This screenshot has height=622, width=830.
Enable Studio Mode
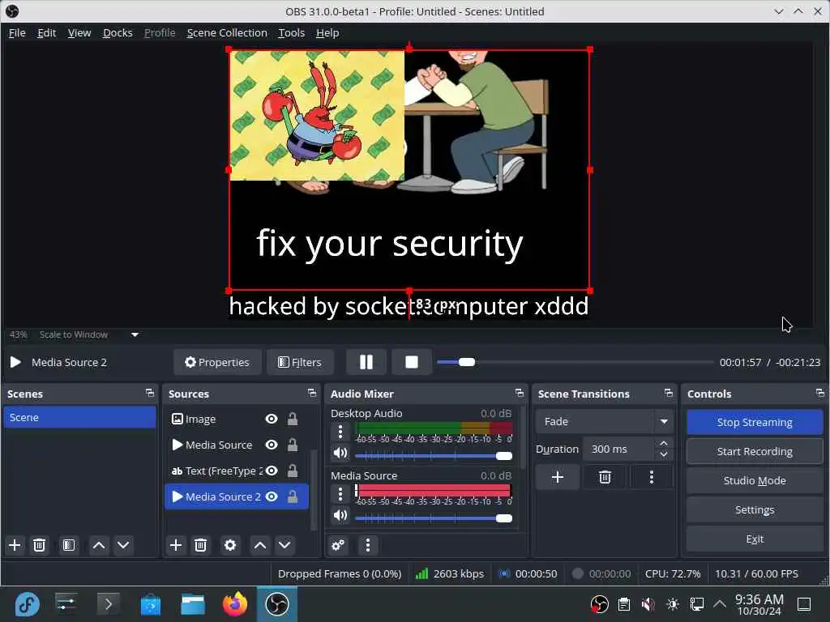click(x=755, y=480)
